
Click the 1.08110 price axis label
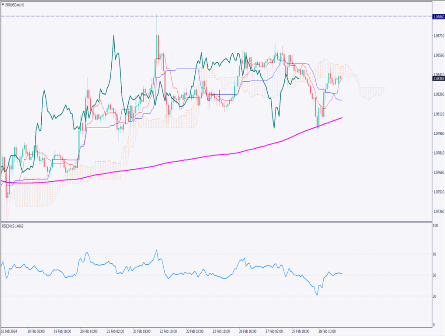[x=438, y=114]
